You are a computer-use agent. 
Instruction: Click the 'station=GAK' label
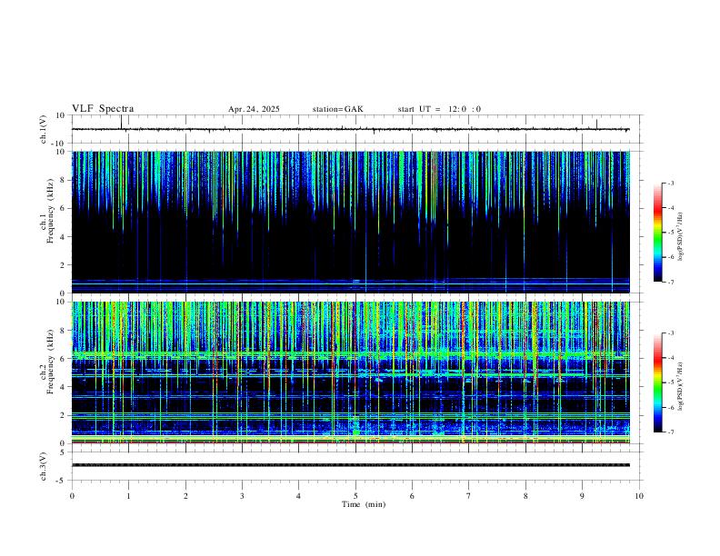(337, 109)
